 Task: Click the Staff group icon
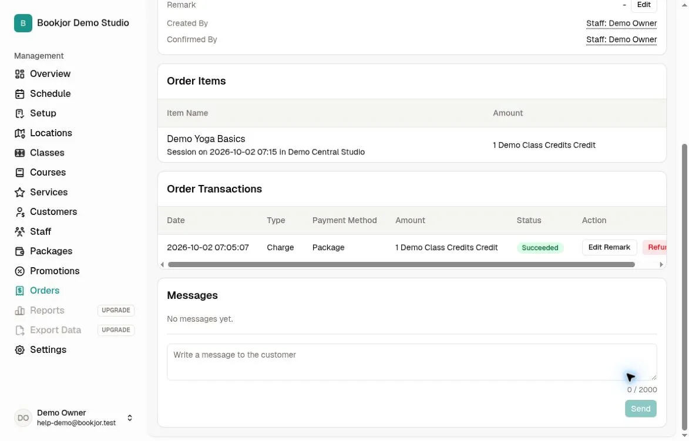[x=20, y=232]
